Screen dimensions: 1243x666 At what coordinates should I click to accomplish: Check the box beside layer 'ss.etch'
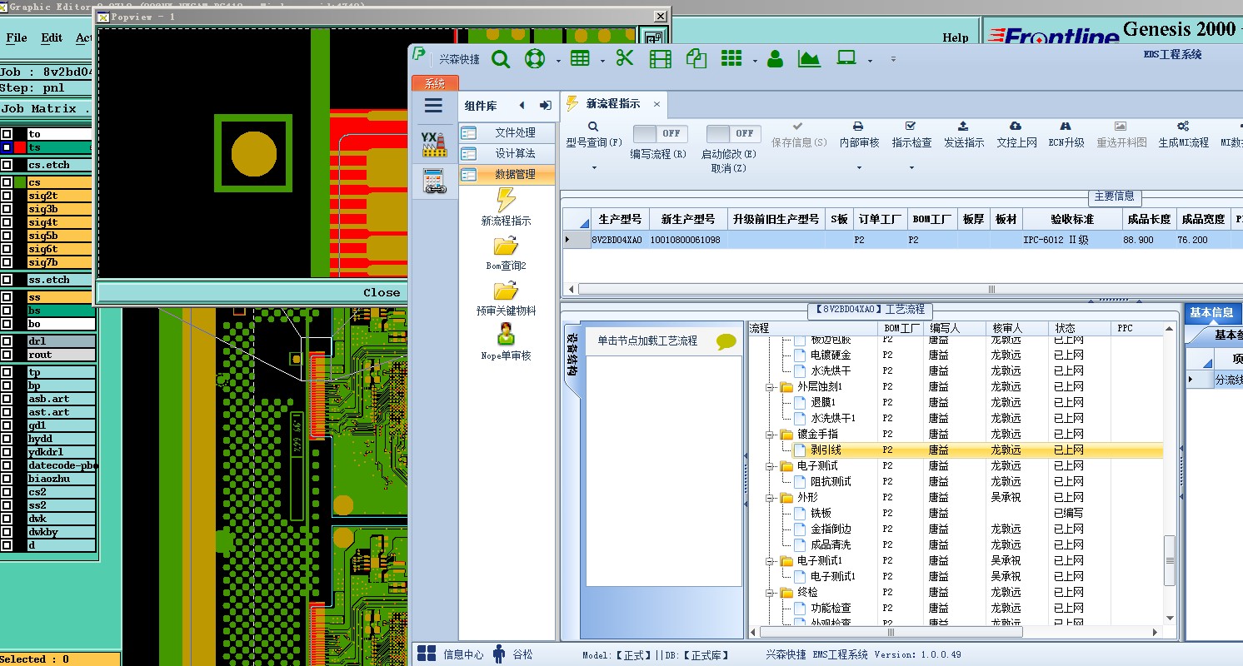7,280
